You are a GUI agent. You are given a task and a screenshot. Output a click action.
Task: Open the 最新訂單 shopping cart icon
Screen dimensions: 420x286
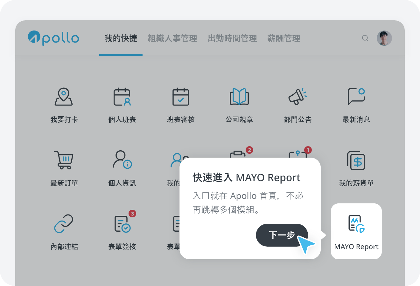click(x=64, y=160)
